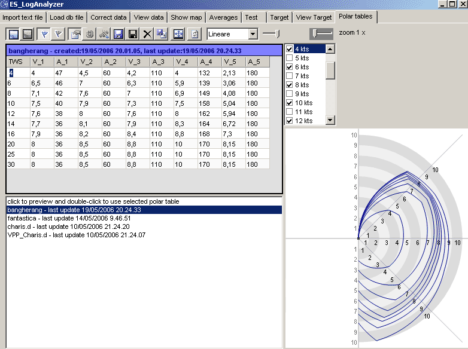Select the VPP_Charis.d polar table entry
468x349 pixels.
pyautogui.click(x=144, y=235)
